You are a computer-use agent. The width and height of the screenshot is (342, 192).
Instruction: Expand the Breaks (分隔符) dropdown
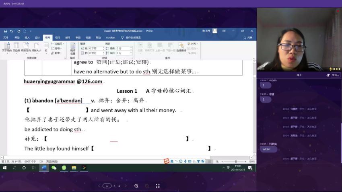(x=58, y=44)
